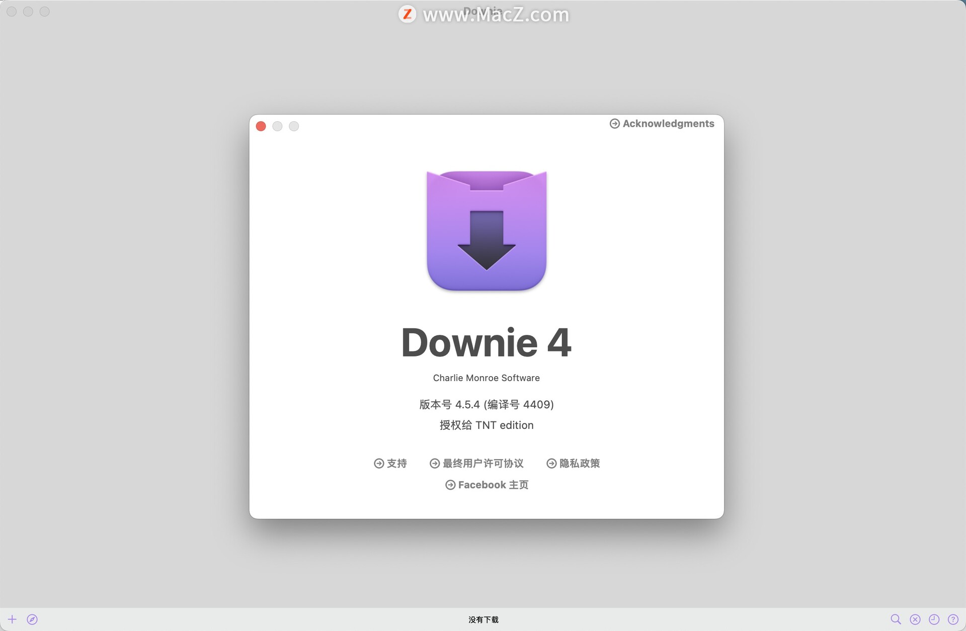The width and height of the screenshot is (966, 631).
Task: Click the Charlie Monroe Software text
Action: (x=487, y=378)
